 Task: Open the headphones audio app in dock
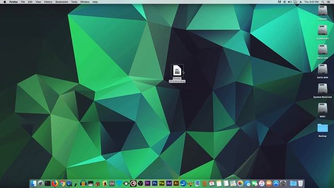coord(83,183)
